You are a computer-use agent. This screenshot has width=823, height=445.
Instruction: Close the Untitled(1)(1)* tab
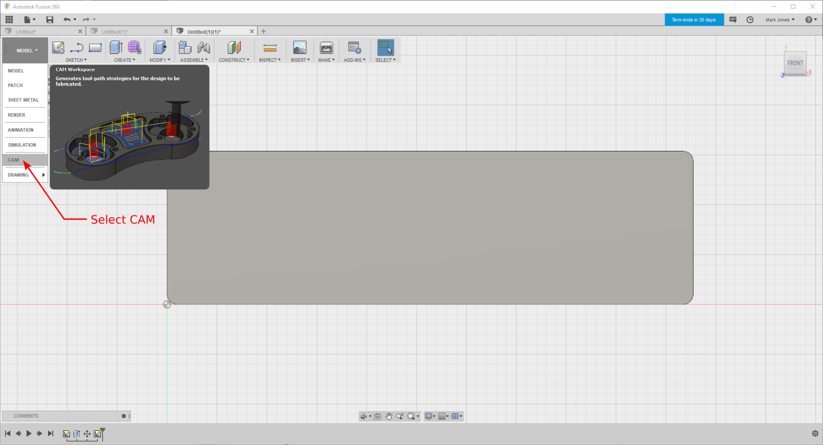(x=252, y=32)
